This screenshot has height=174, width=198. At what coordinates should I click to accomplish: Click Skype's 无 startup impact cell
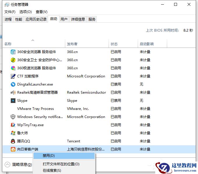pos(142,101)
